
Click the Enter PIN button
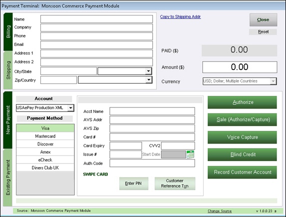(x=134, y=183)
